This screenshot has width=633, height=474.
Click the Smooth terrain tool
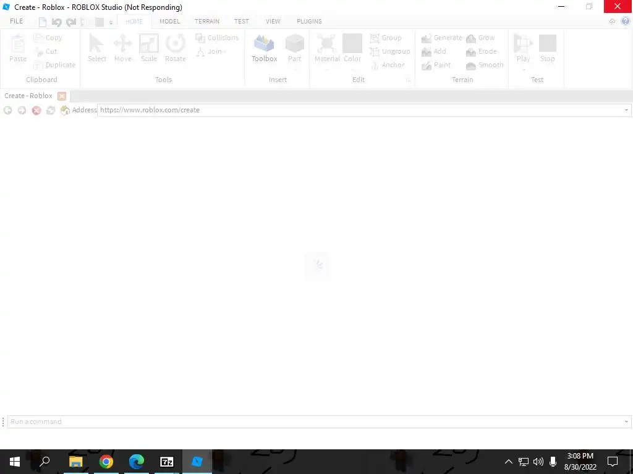[x=485, y=65]
